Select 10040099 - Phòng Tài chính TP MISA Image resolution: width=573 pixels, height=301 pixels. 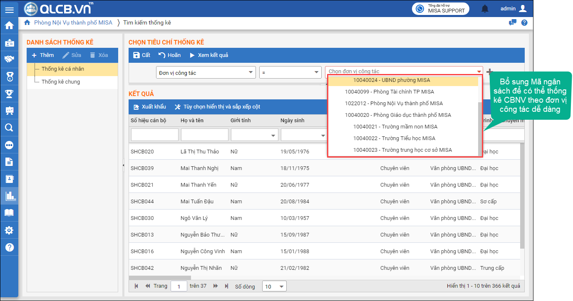click(x=389, y=92)
